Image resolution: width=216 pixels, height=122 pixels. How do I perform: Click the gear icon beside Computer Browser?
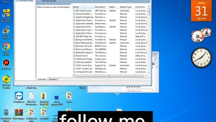tap(74, 72)
